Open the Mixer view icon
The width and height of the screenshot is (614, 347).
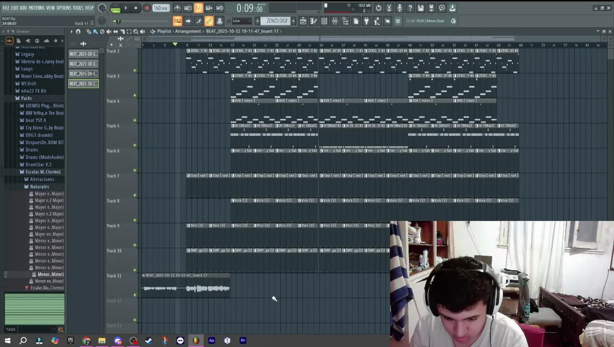coord(335,21)
